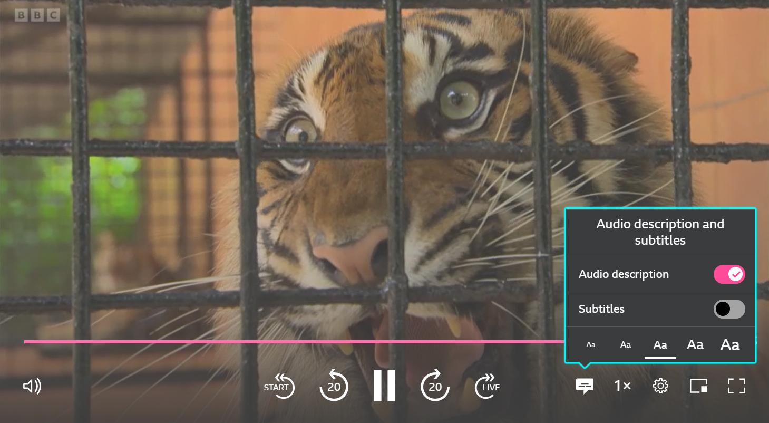Rewind the stream 20 seconds
The image size is (769, 423).
click(x=334, y=386)
